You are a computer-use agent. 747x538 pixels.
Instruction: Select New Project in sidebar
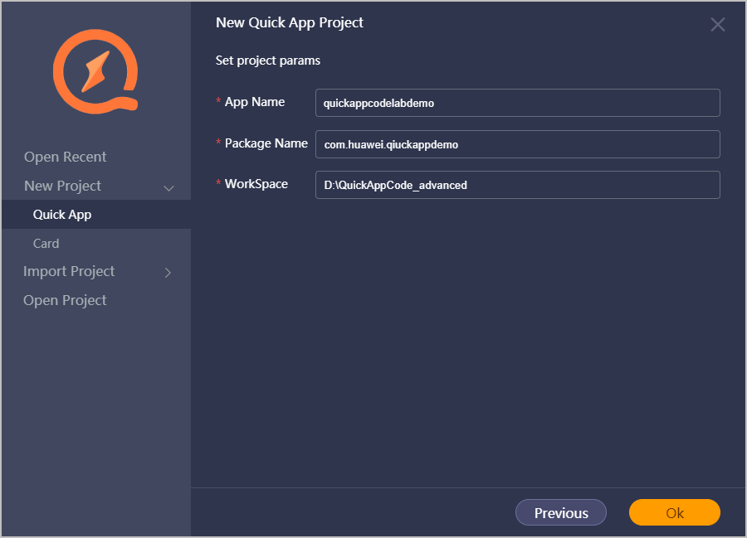click(x=62, y=186)
